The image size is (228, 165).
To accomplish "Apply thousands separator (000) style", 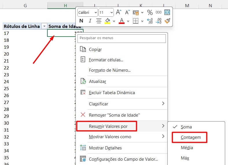I will [158, 12].
